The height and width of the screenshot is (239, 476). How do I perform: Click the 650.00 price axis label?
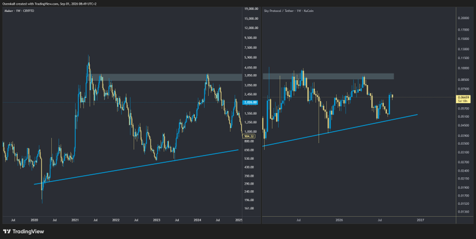[x=249, y=150]
